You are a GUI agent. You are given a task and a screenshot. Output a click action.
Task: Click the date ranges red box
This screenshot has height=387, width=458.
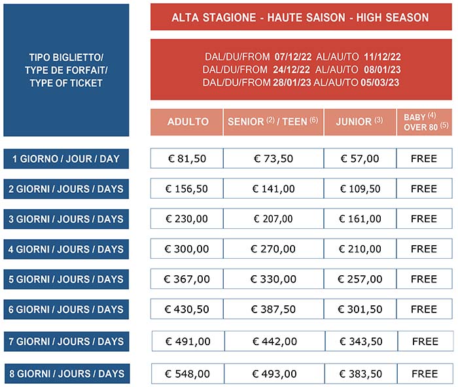[x=300, y=70]
